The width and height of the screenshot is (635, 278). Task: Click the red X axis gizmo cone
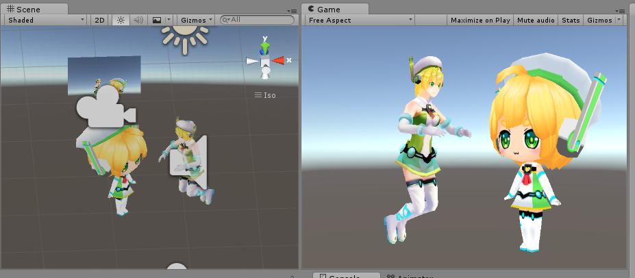[278, 61]
